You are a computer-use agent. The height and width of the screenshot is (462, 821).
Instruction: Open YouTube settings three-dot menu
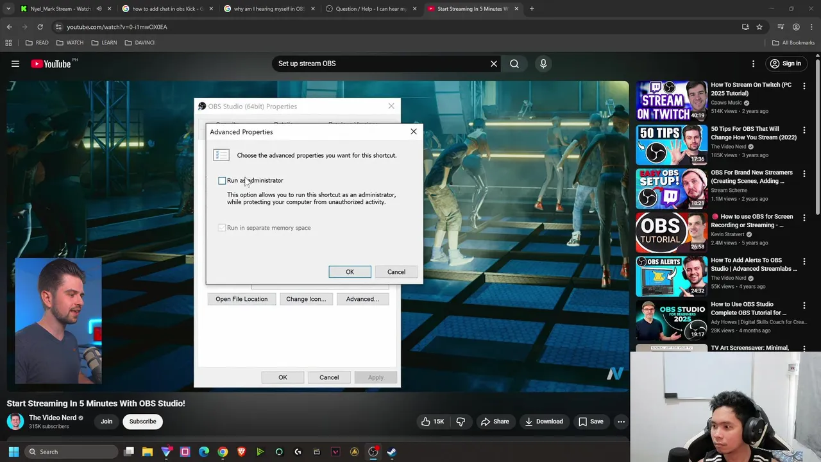pyautogui.click(x=754, y=64)
